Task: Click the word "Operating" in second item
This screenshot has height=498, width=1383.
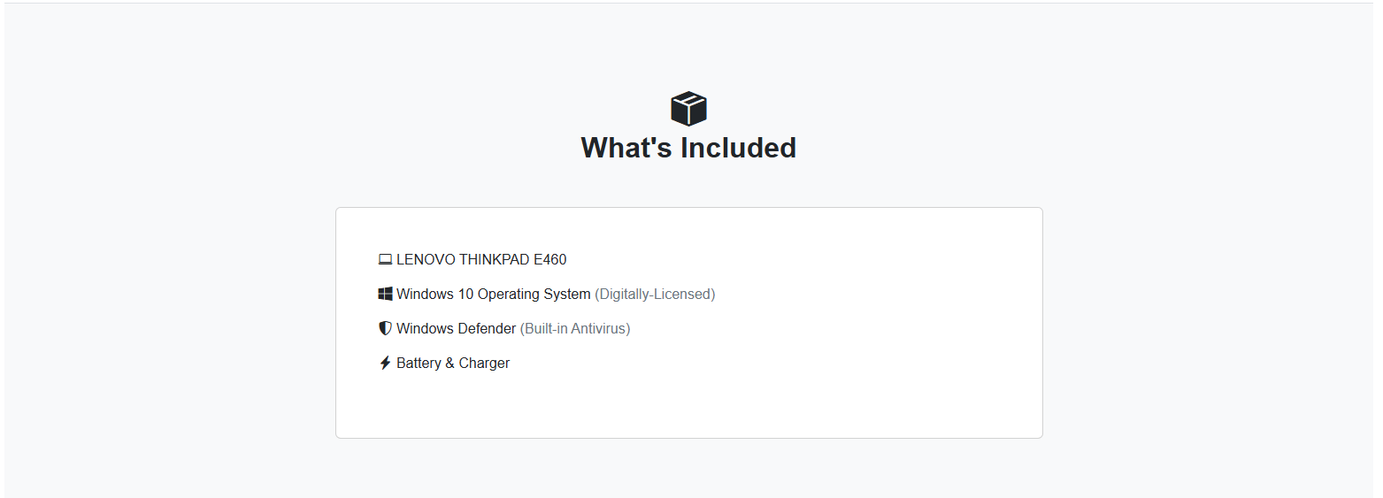Action: point(508,294)
